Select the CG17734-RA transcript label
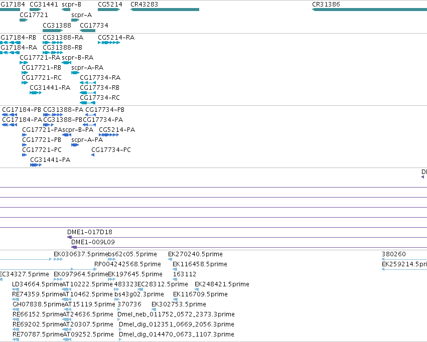The image size is (427, 342). click(100, 78)
